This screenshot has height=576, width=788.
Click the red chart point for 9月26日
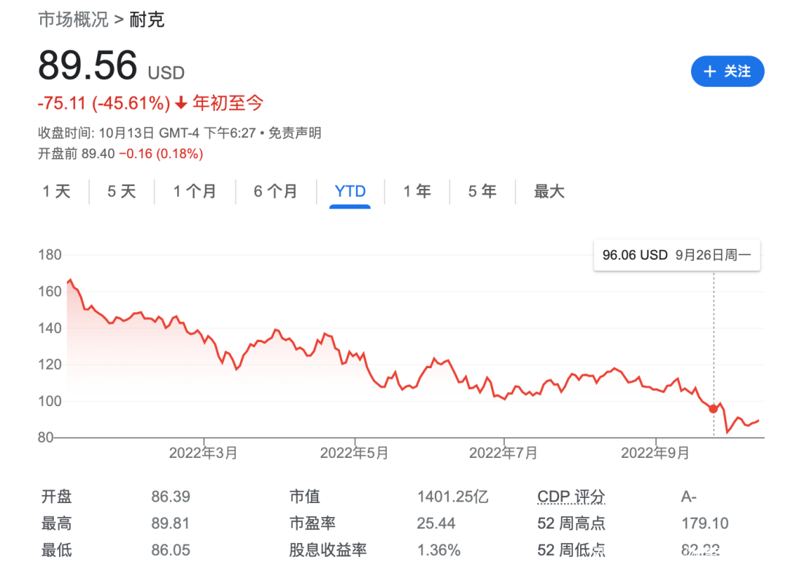(713, 409)
